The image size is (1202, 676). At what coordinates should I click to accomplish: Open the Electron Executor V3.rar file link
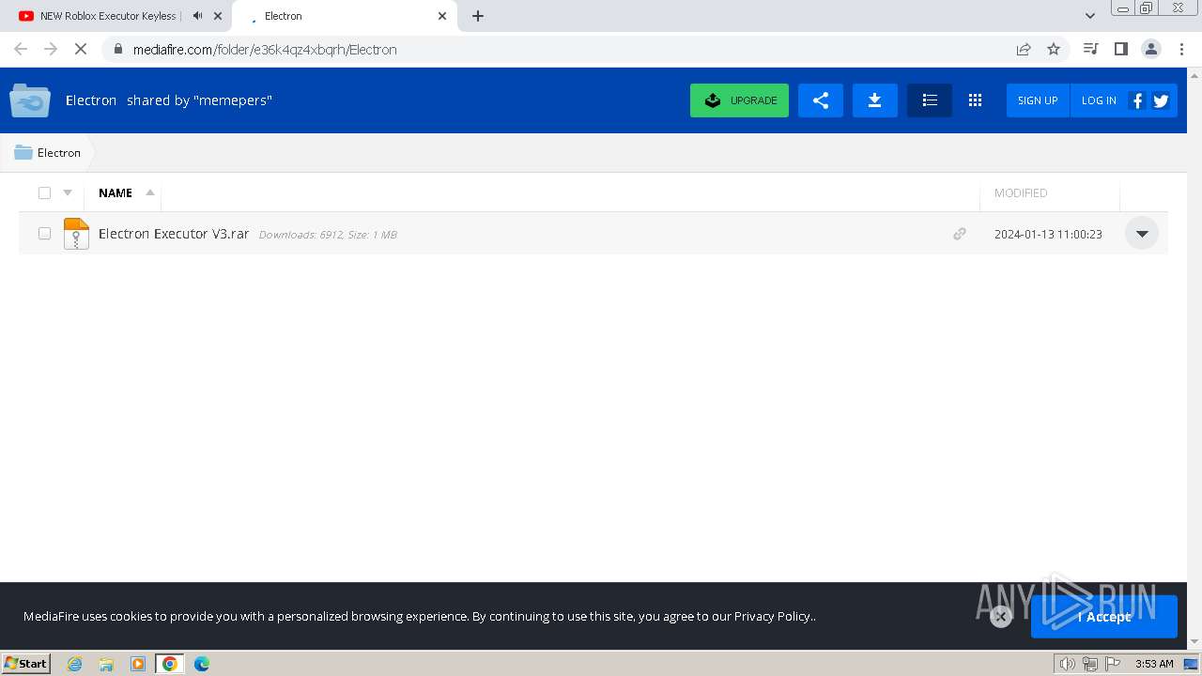pos(174,234)
